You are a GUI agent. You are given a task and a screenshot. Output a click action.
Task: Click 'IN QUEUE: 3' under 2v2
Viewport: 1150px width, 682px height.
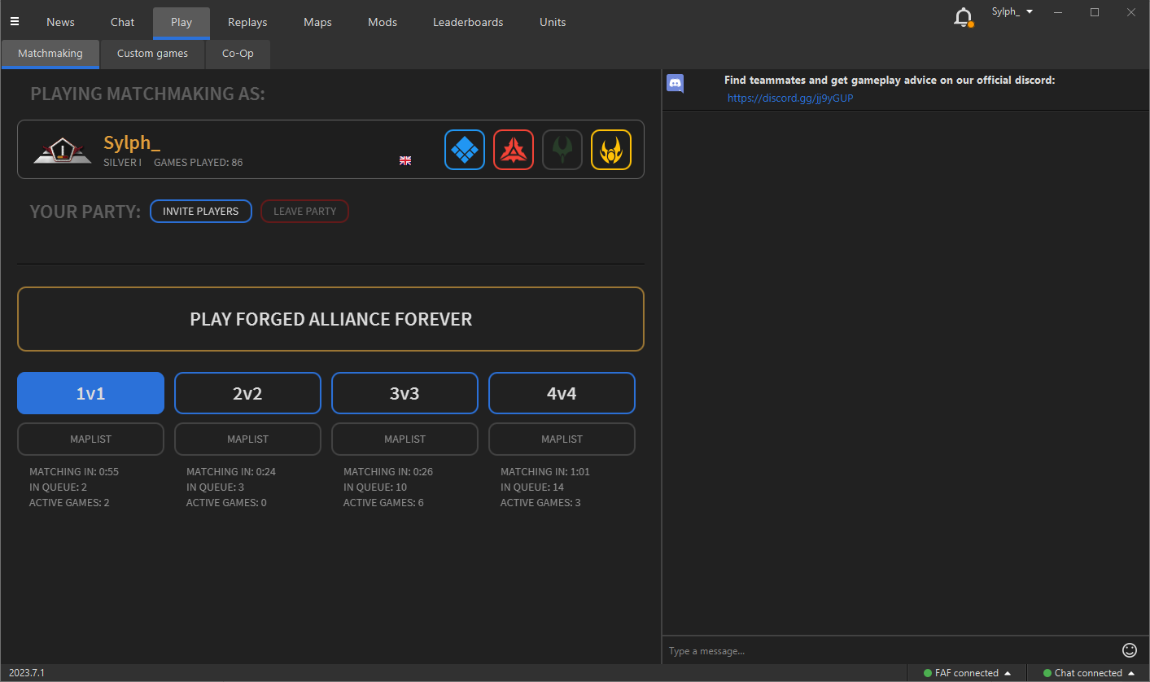point(216,487)
